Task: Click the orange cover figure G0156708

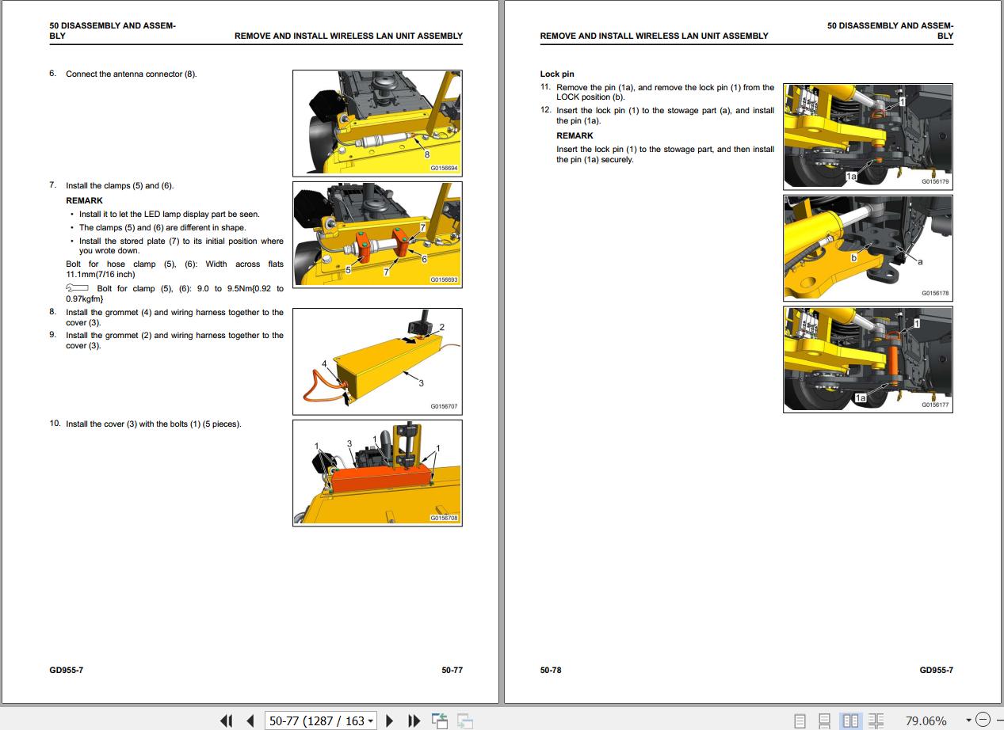Action: pos(377,473)
